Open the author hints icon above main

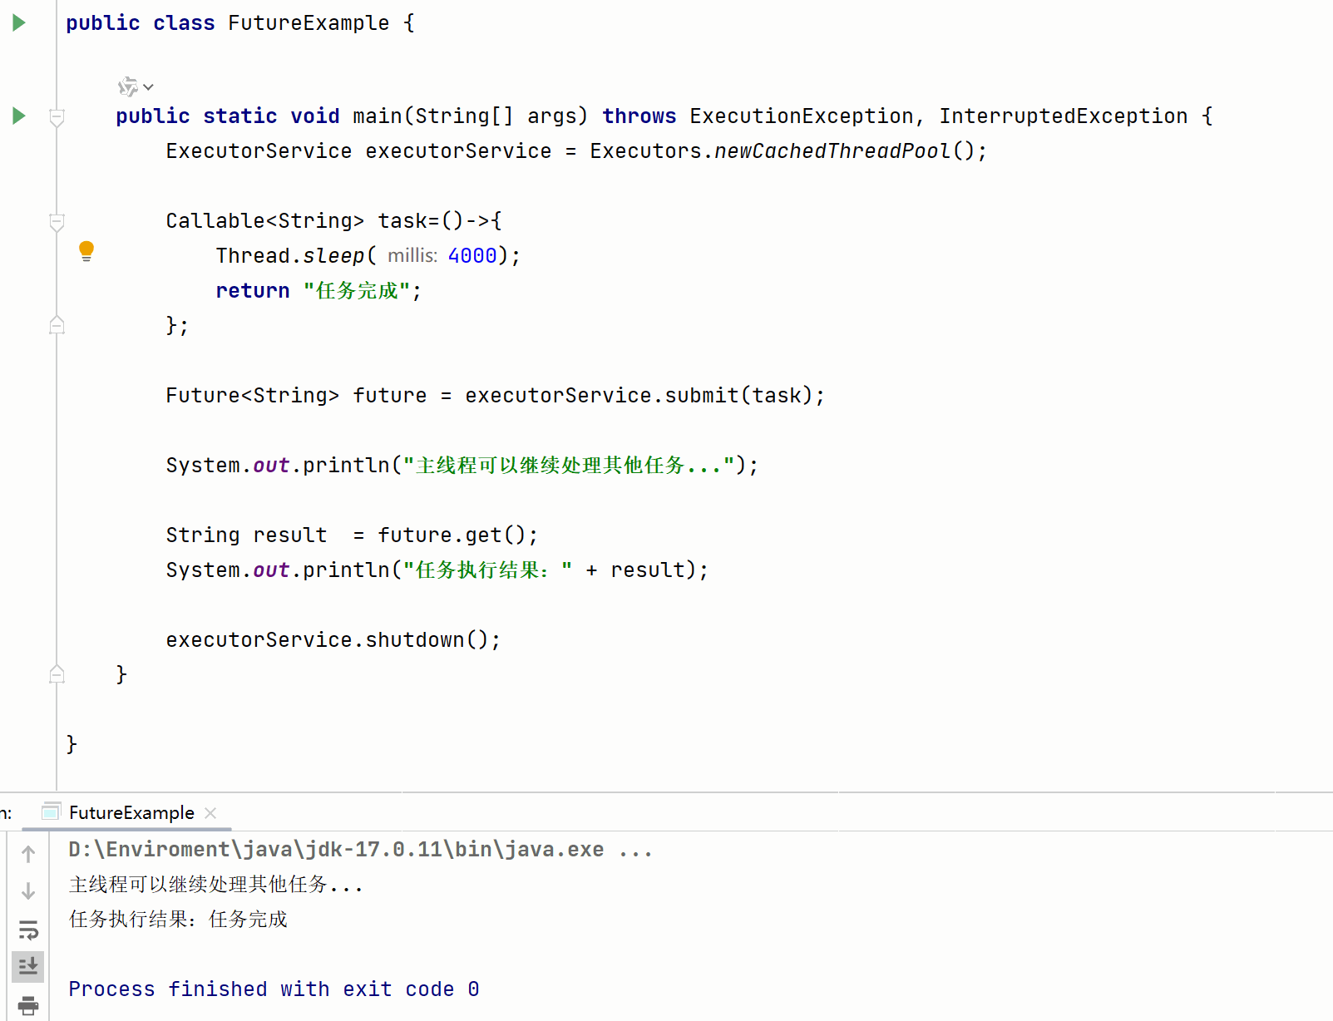coord(136,86)
